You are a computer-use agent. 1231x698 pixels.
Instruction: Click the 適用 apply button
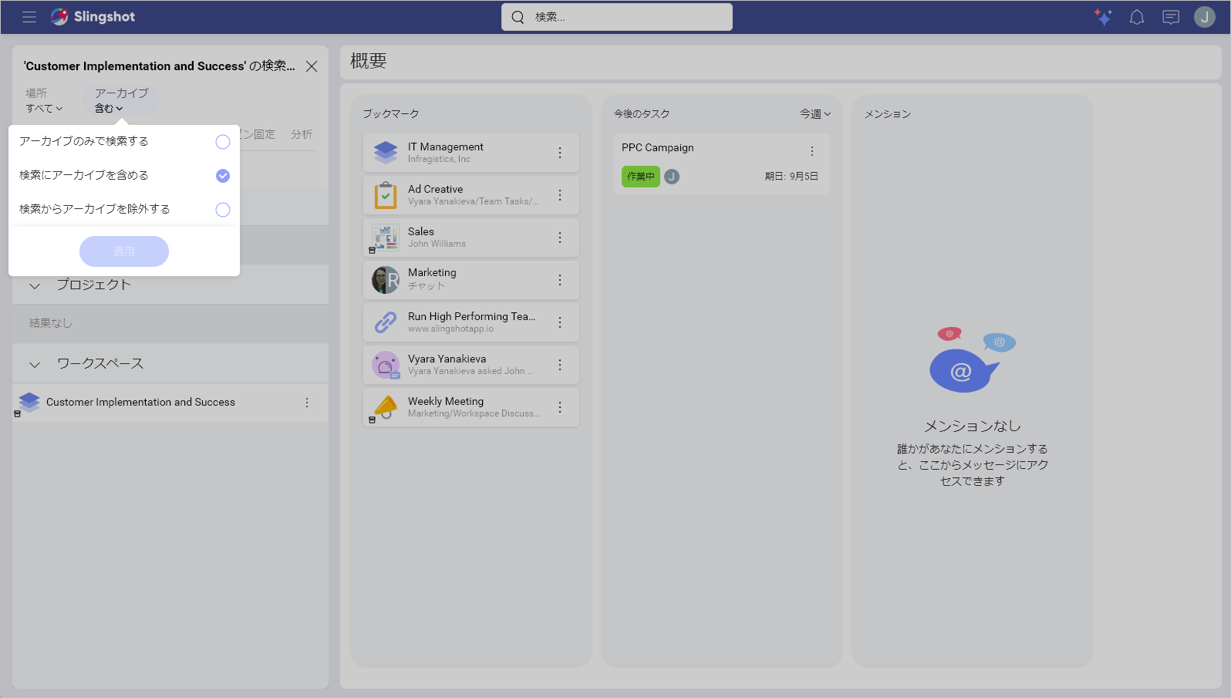pos(124,251)
